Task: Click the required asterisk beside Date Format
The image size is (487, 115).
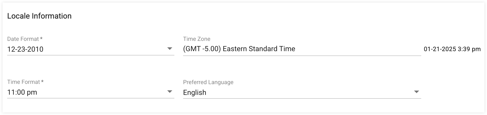Action: tap(41, 39)
